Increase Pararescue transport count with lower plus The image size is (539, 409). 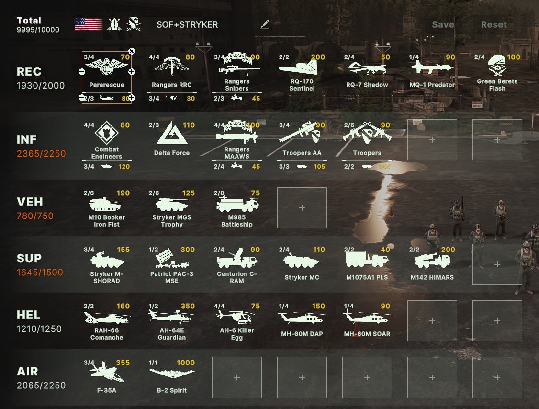tap(131, 98)
